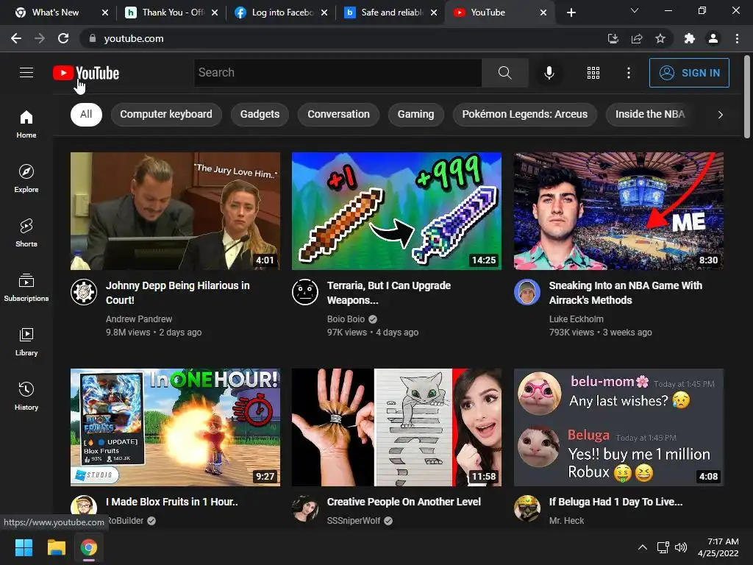Viewport: 753px width, 565px height.
Task: Open the tab search dropdown chevron
Action: coord(635,10)
